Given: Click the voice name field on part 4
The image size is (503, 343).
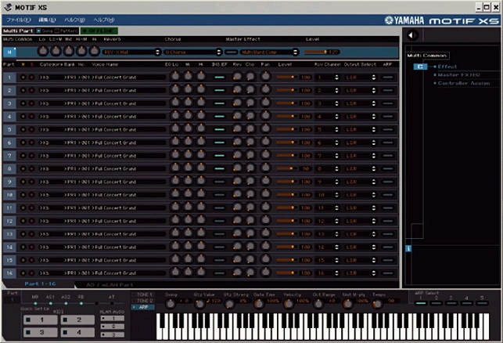Looking at the screenshot, I should coord(130,117).
